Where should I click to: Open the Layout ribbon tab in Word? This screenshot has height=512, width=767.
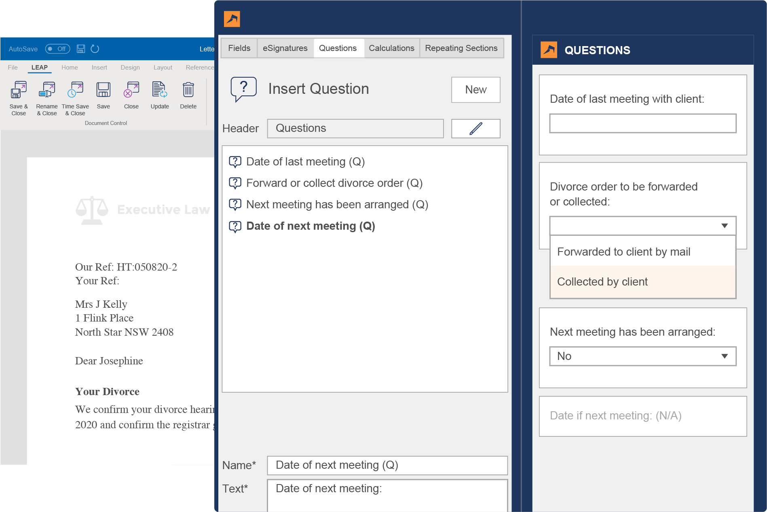coord(163,68)
